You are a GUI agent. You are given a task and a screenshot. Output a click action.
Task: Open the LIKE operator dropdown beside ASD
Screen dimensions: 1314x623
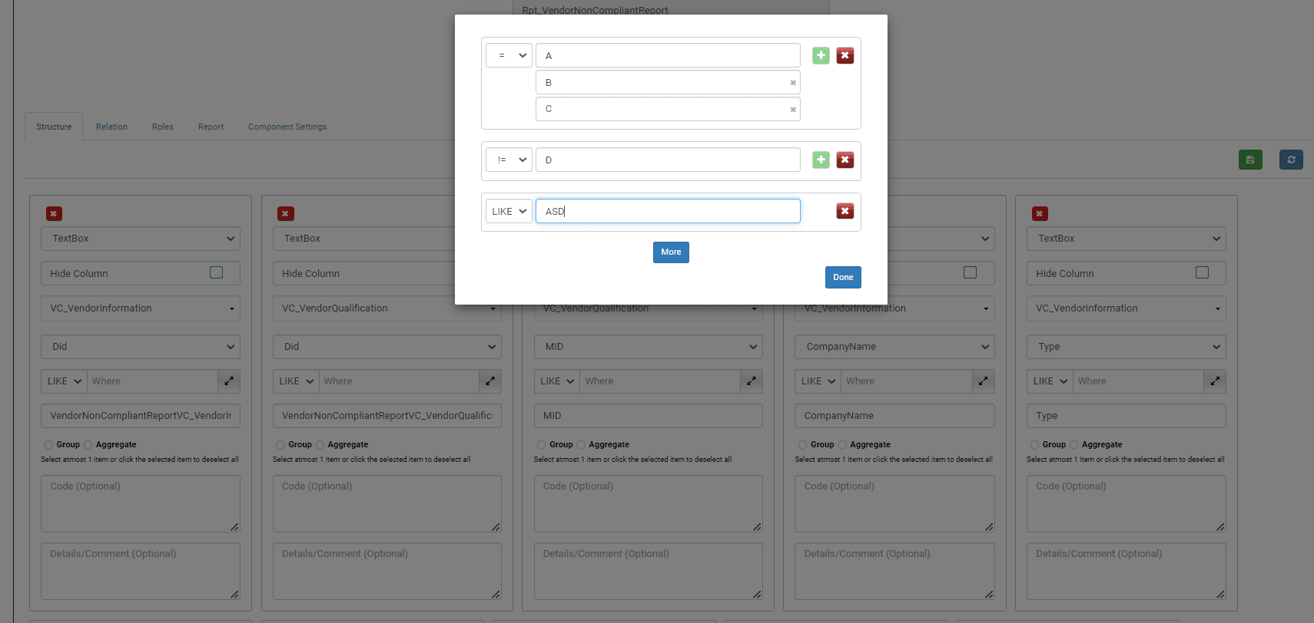(509, 211)
